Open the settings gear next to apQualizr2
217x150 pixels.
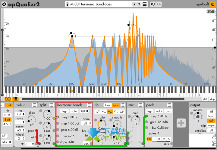(4, 4)
